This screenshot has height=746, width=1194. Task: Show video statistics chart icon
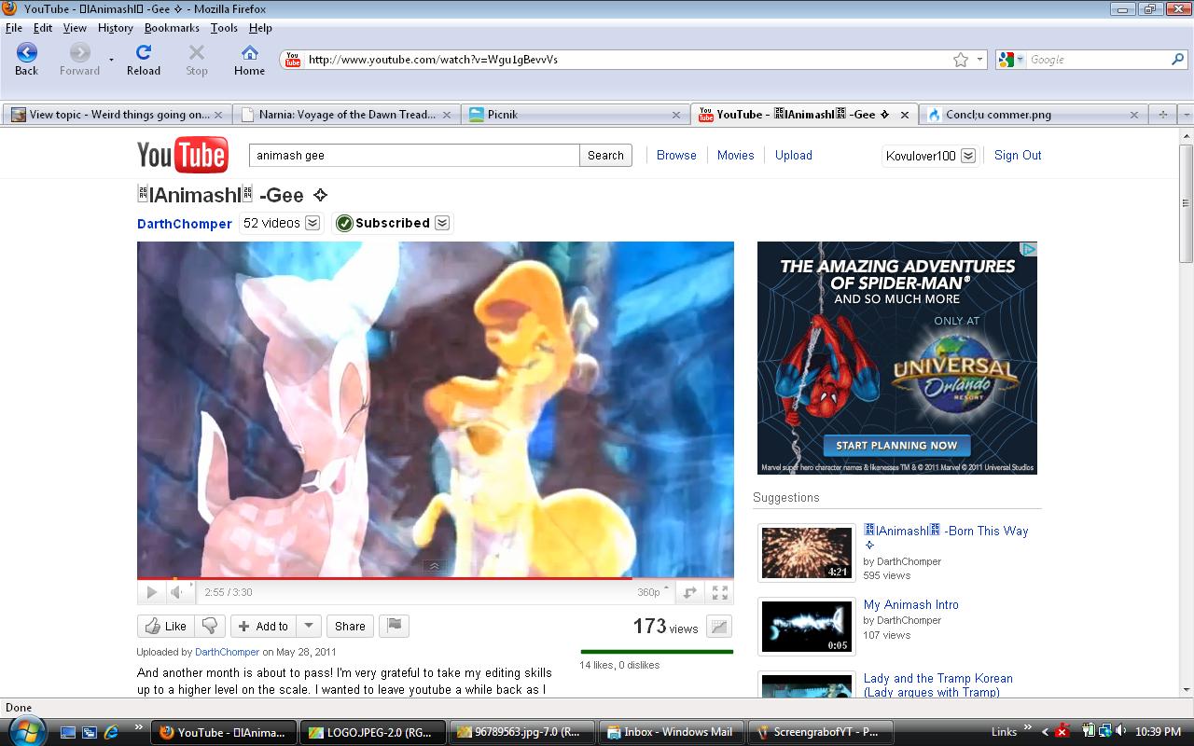pos(718,627)
